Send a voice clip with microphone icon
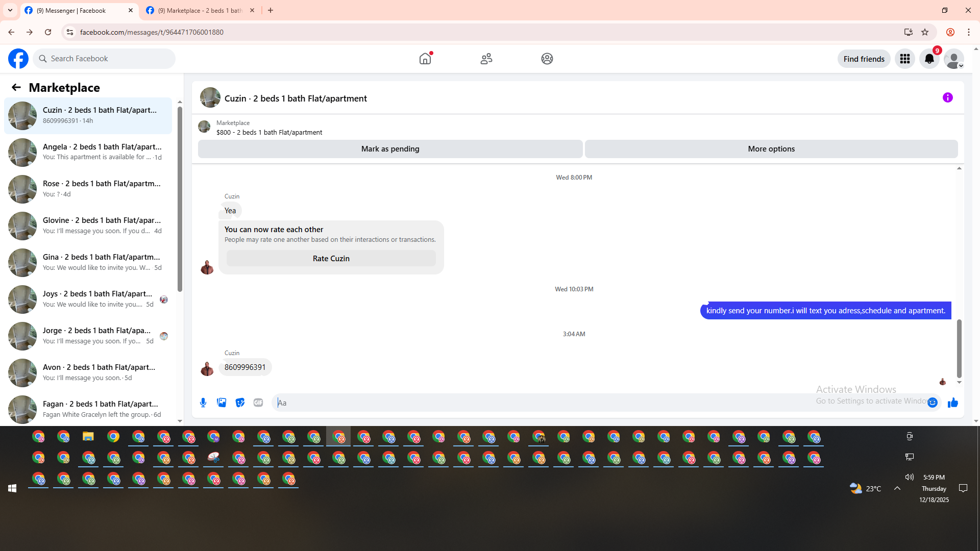The image size is (980, 551). coord(203,403)
